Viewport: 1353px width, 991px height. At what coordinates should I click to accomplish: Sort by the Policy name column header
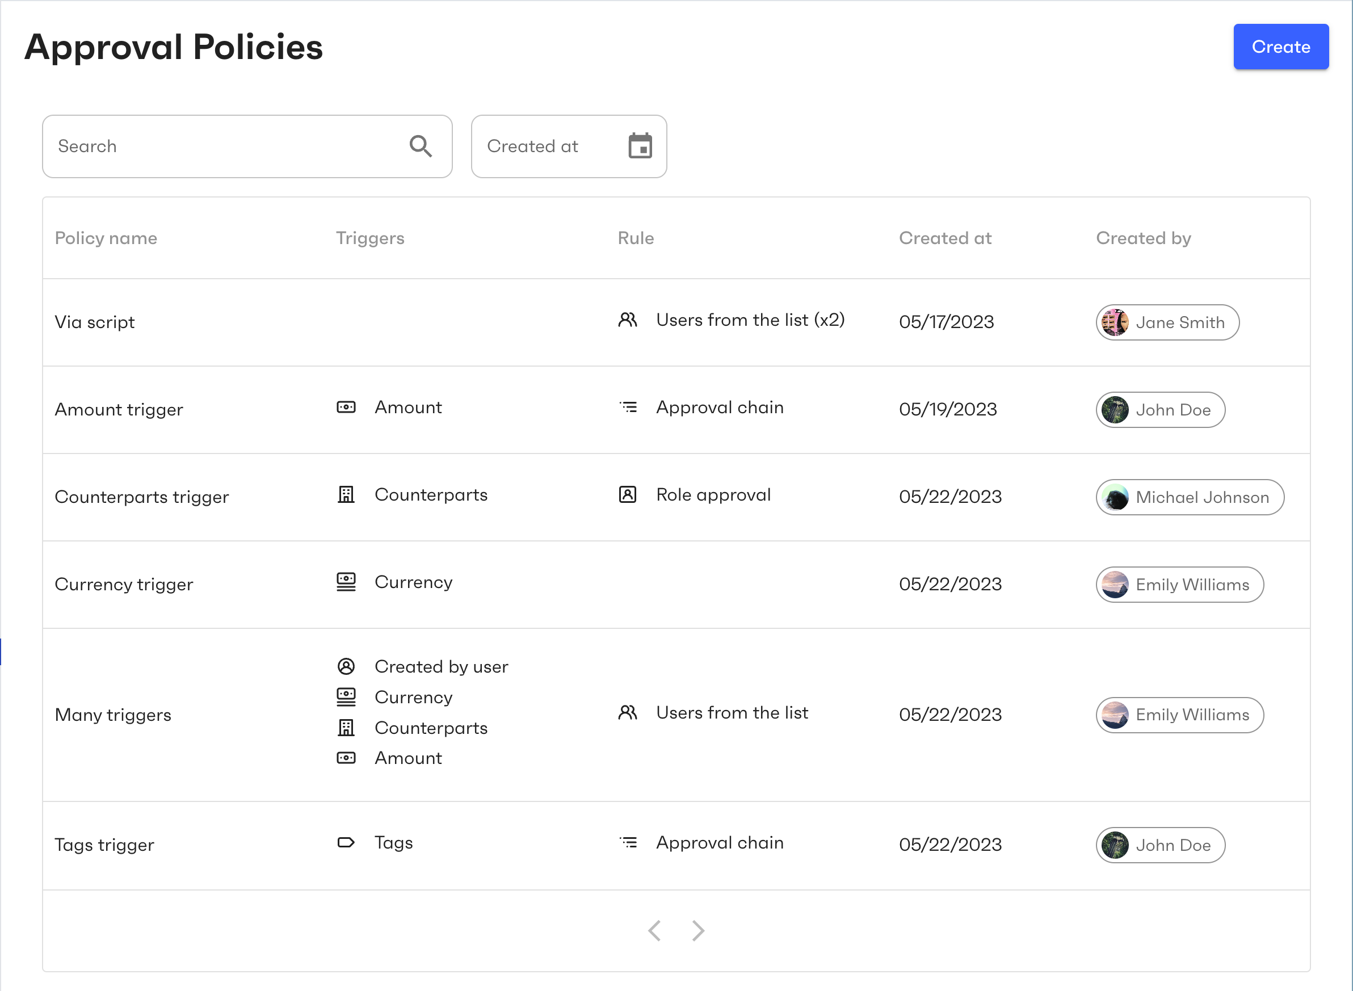coord(106,238)
